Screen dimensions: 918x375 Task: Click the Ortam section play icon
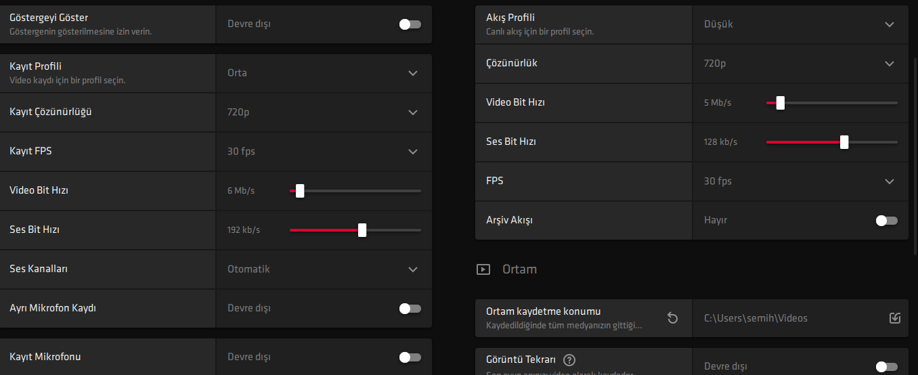pyautogui.click(x=483, y=269)
